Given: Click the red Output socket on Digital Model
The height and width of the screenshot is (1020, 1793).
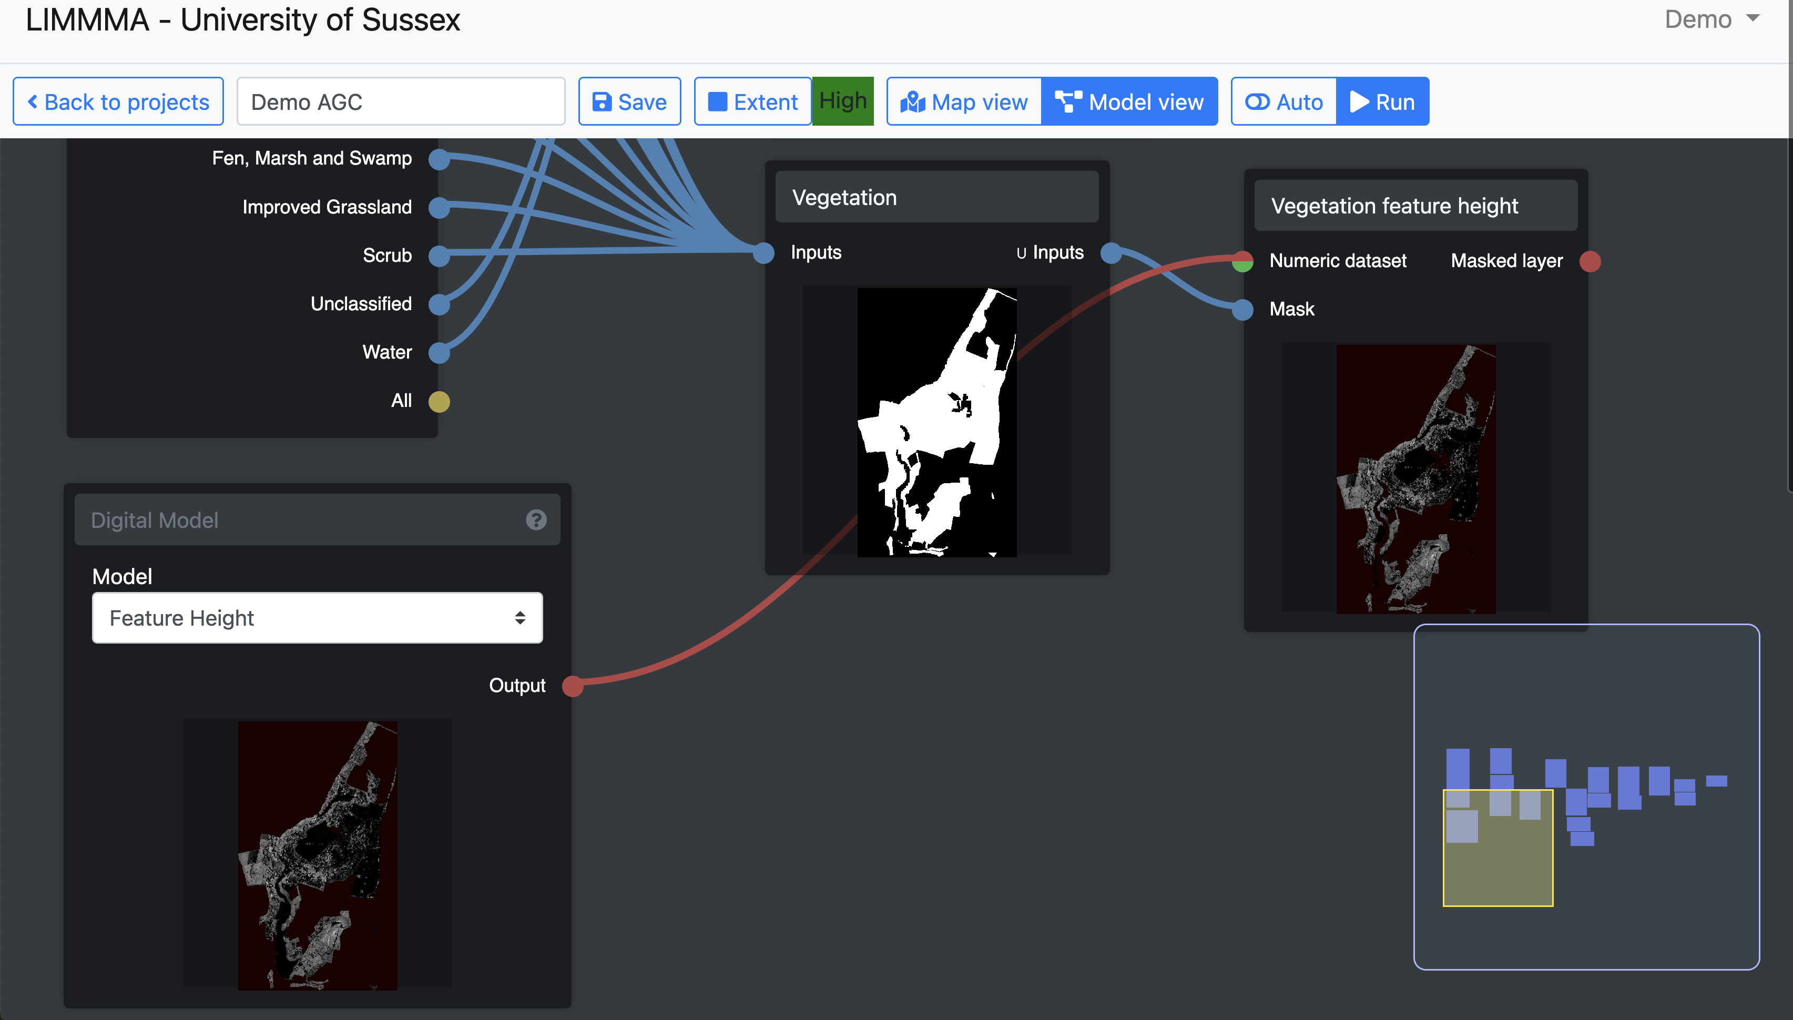Looking at the screenshot, I should [x=573, y=686].
